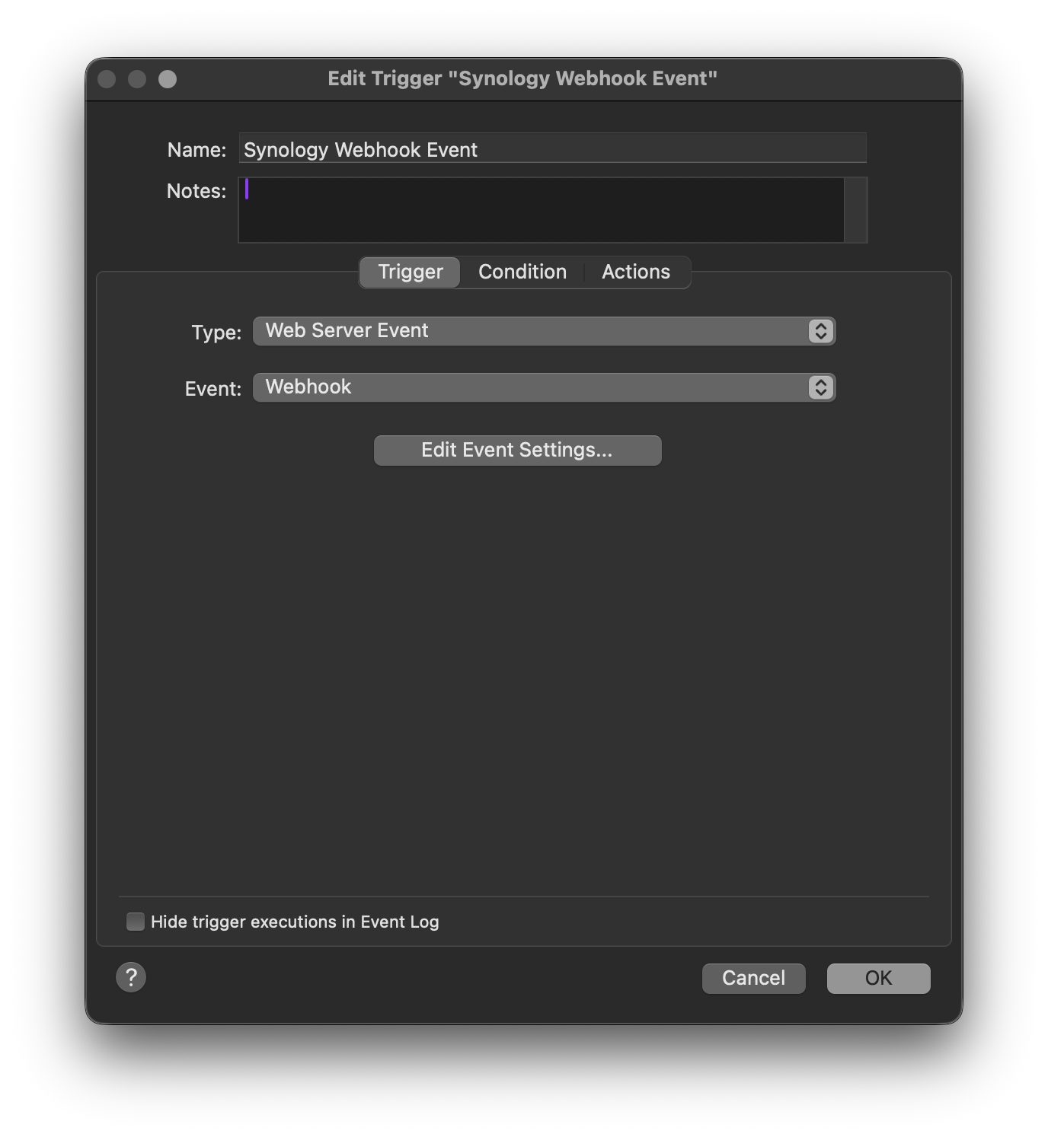This screenshot has width=1048, height=1137.
Task: Open the help question mark button
Action: point(131,976)
